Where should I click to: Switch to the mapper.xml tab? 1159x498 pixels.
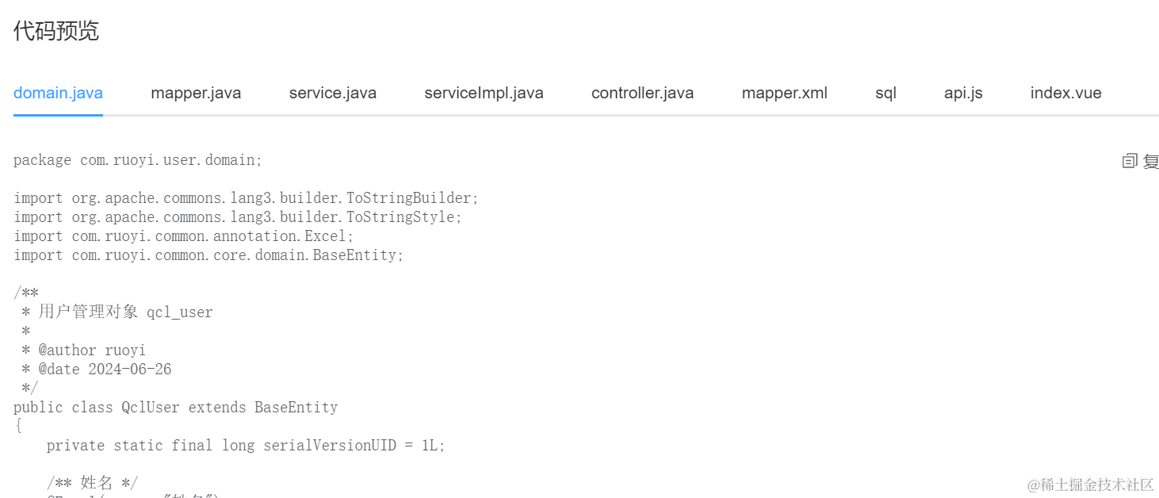pyautogui.click(x=785, y=93)
